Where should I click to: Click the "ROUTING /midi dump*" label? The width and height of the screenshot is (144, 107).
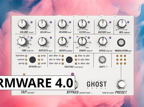coord(74,67)
